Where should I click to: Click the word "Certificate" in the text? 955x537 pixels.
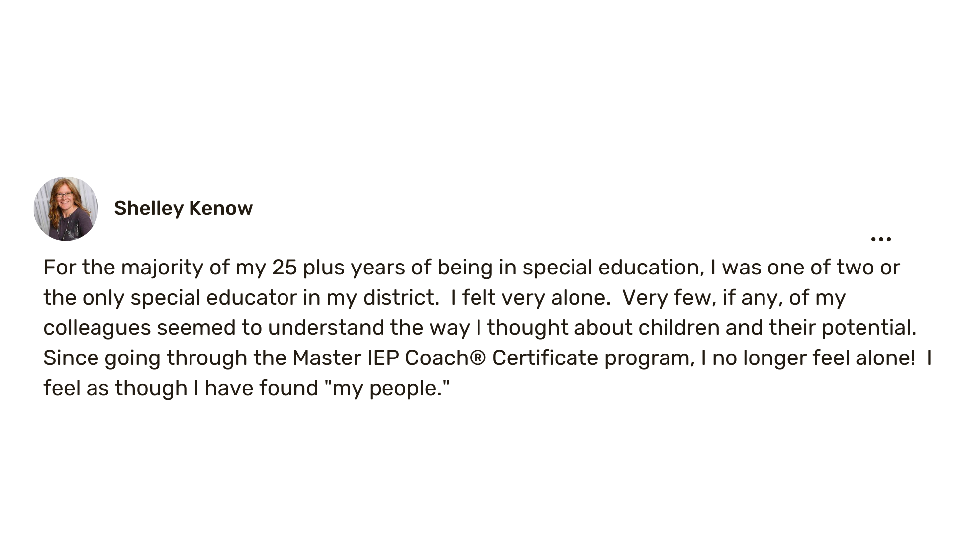(x=545, y=358)
